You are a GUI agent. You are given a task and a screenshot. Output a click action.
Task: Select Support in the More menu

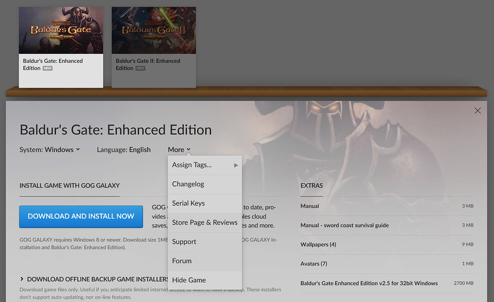click(205, 242)
